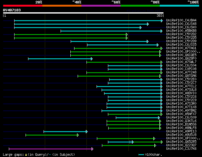Select the UniRef100_A7S3R0 label
This screenshot has width=202, height=157.
pyautogui.click(x=181, y=104)
